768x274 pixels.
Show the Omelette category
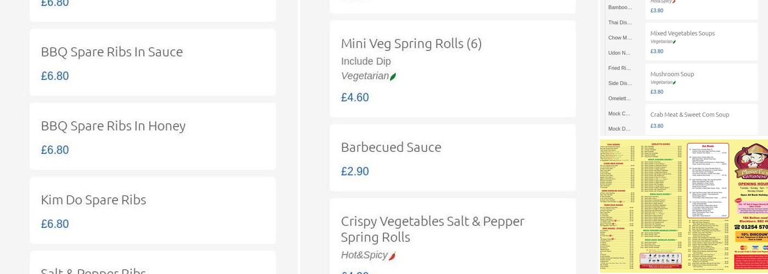click(619, 99)
